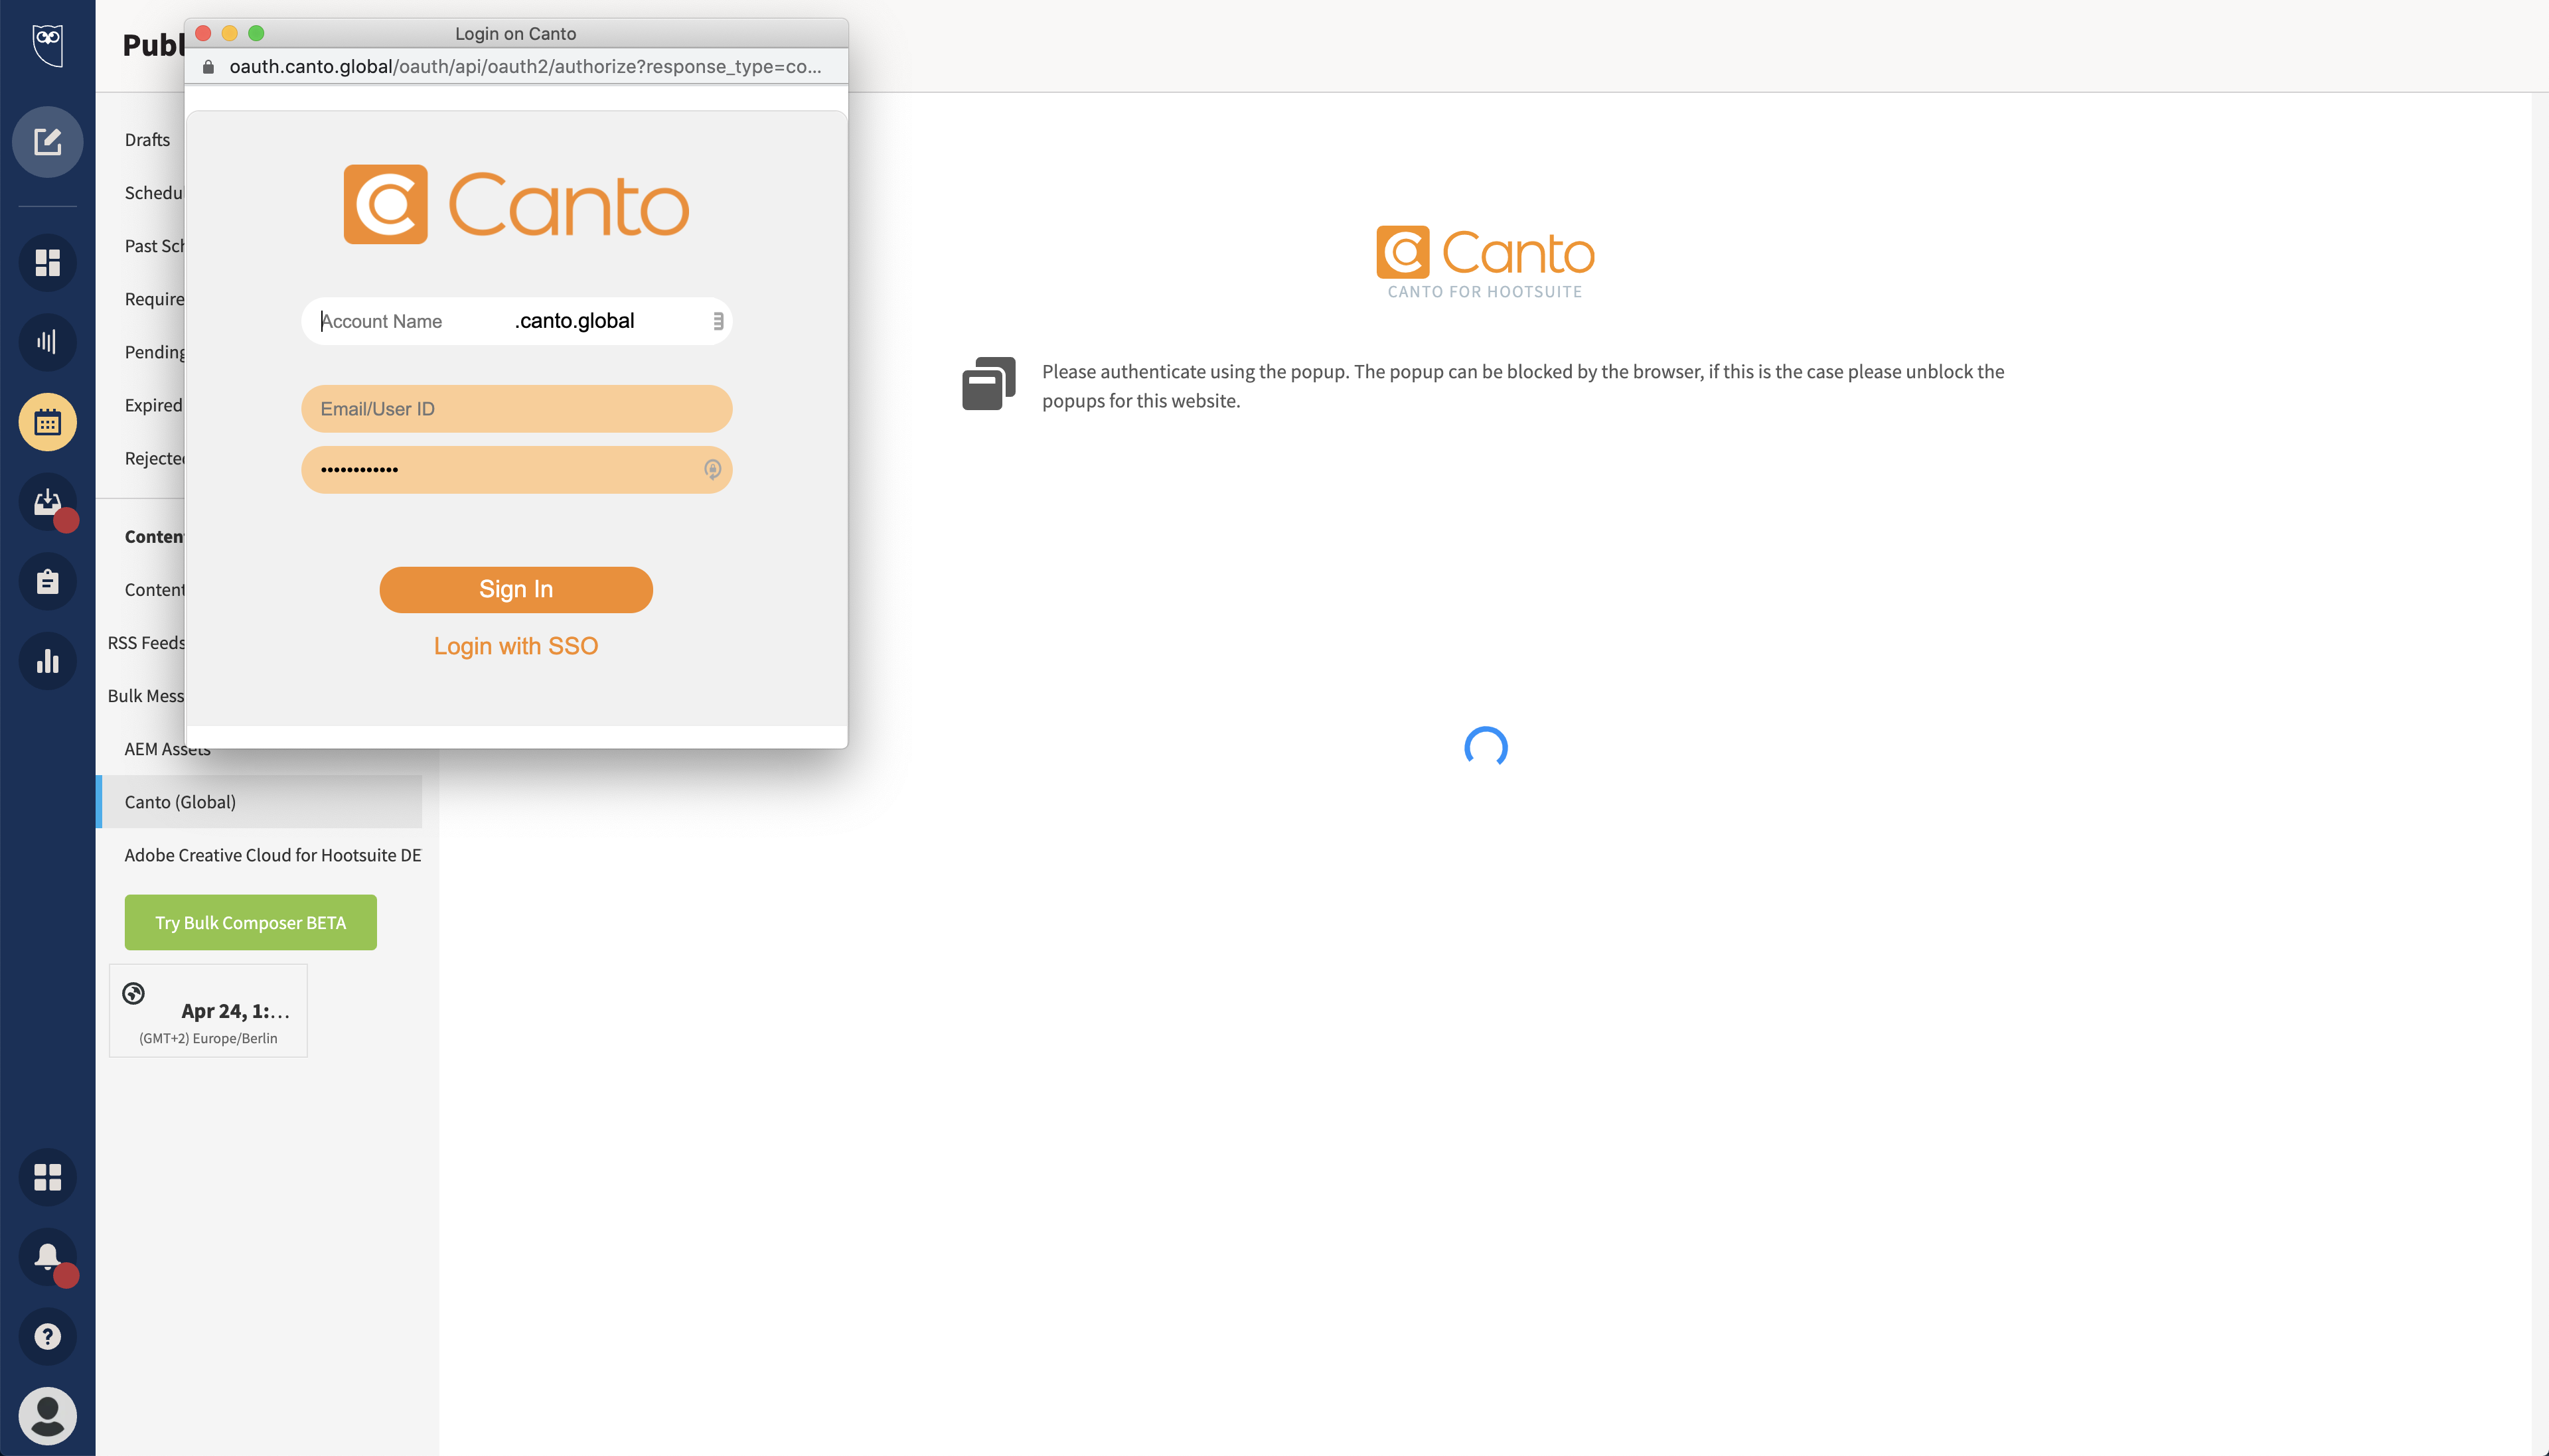Screen dimensions: 2549x1456
Task: Open the user profile avatar
Action: coord(47,1416)
